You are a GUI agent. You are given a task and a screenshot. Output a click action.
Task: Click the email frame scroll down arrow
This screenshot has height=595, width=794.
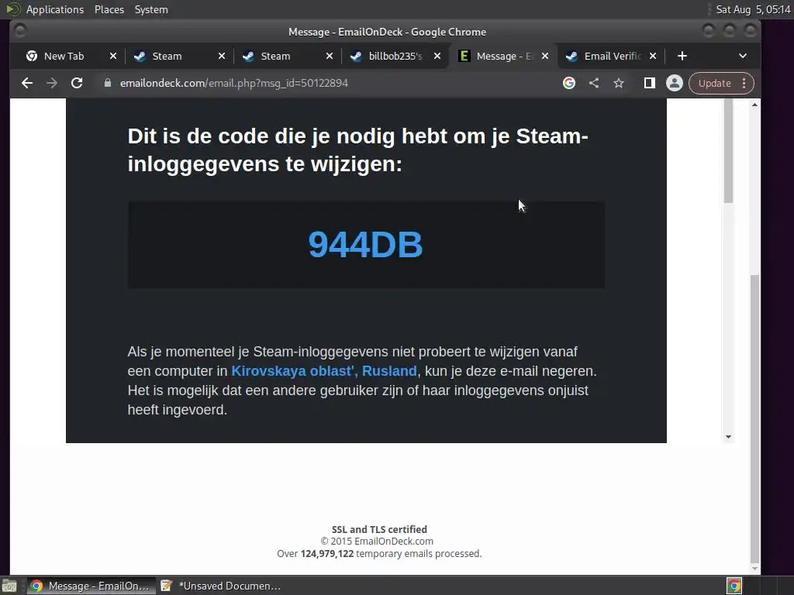(x=728, y=437)
